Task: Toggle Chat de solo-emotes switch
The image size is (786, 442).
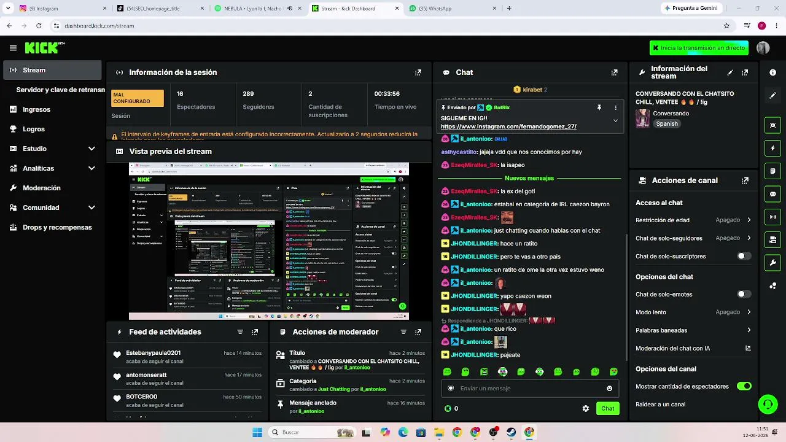Action: [744, 294]
